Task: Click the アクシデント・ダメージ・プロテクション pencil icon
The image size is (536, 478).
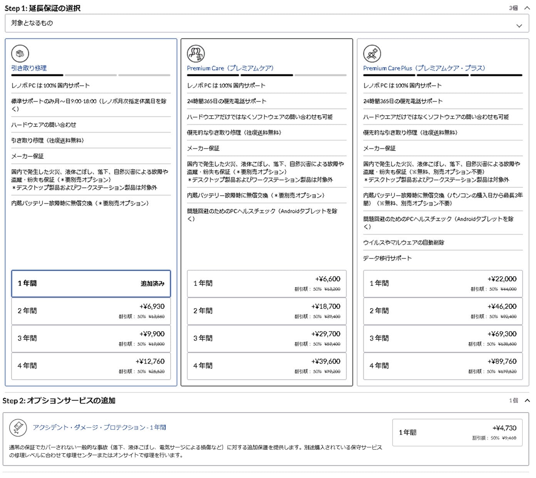Action: (18, 428)
